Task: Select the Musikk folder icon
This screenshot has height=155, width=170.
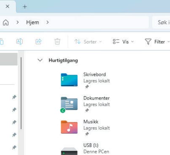Action: [69, 127]
